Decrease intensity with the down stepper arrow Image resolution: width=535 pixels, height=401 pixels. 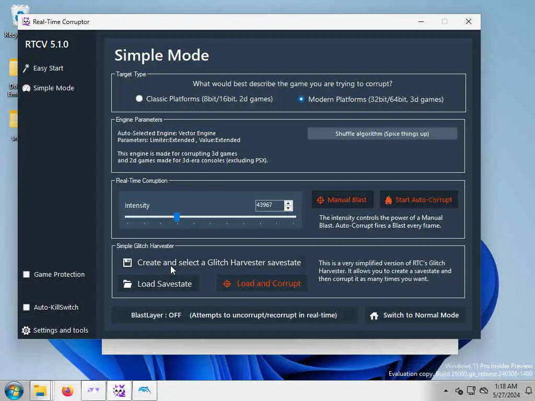288,208
